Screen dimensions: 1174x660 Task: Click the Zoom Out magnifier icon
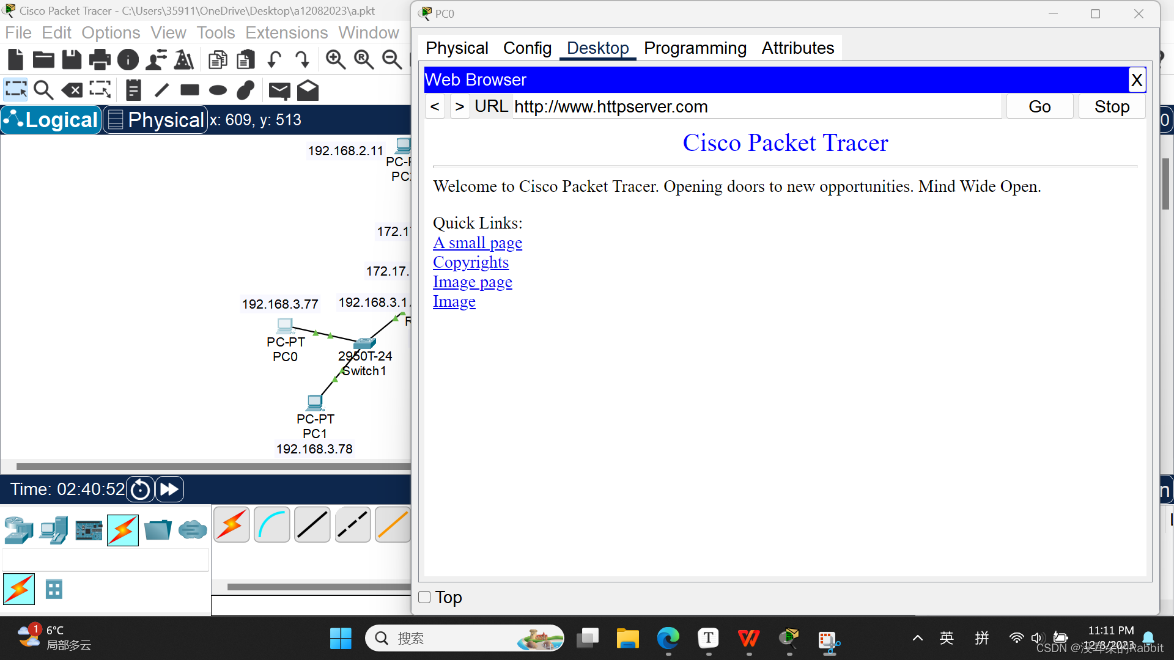tap(392, 59)
